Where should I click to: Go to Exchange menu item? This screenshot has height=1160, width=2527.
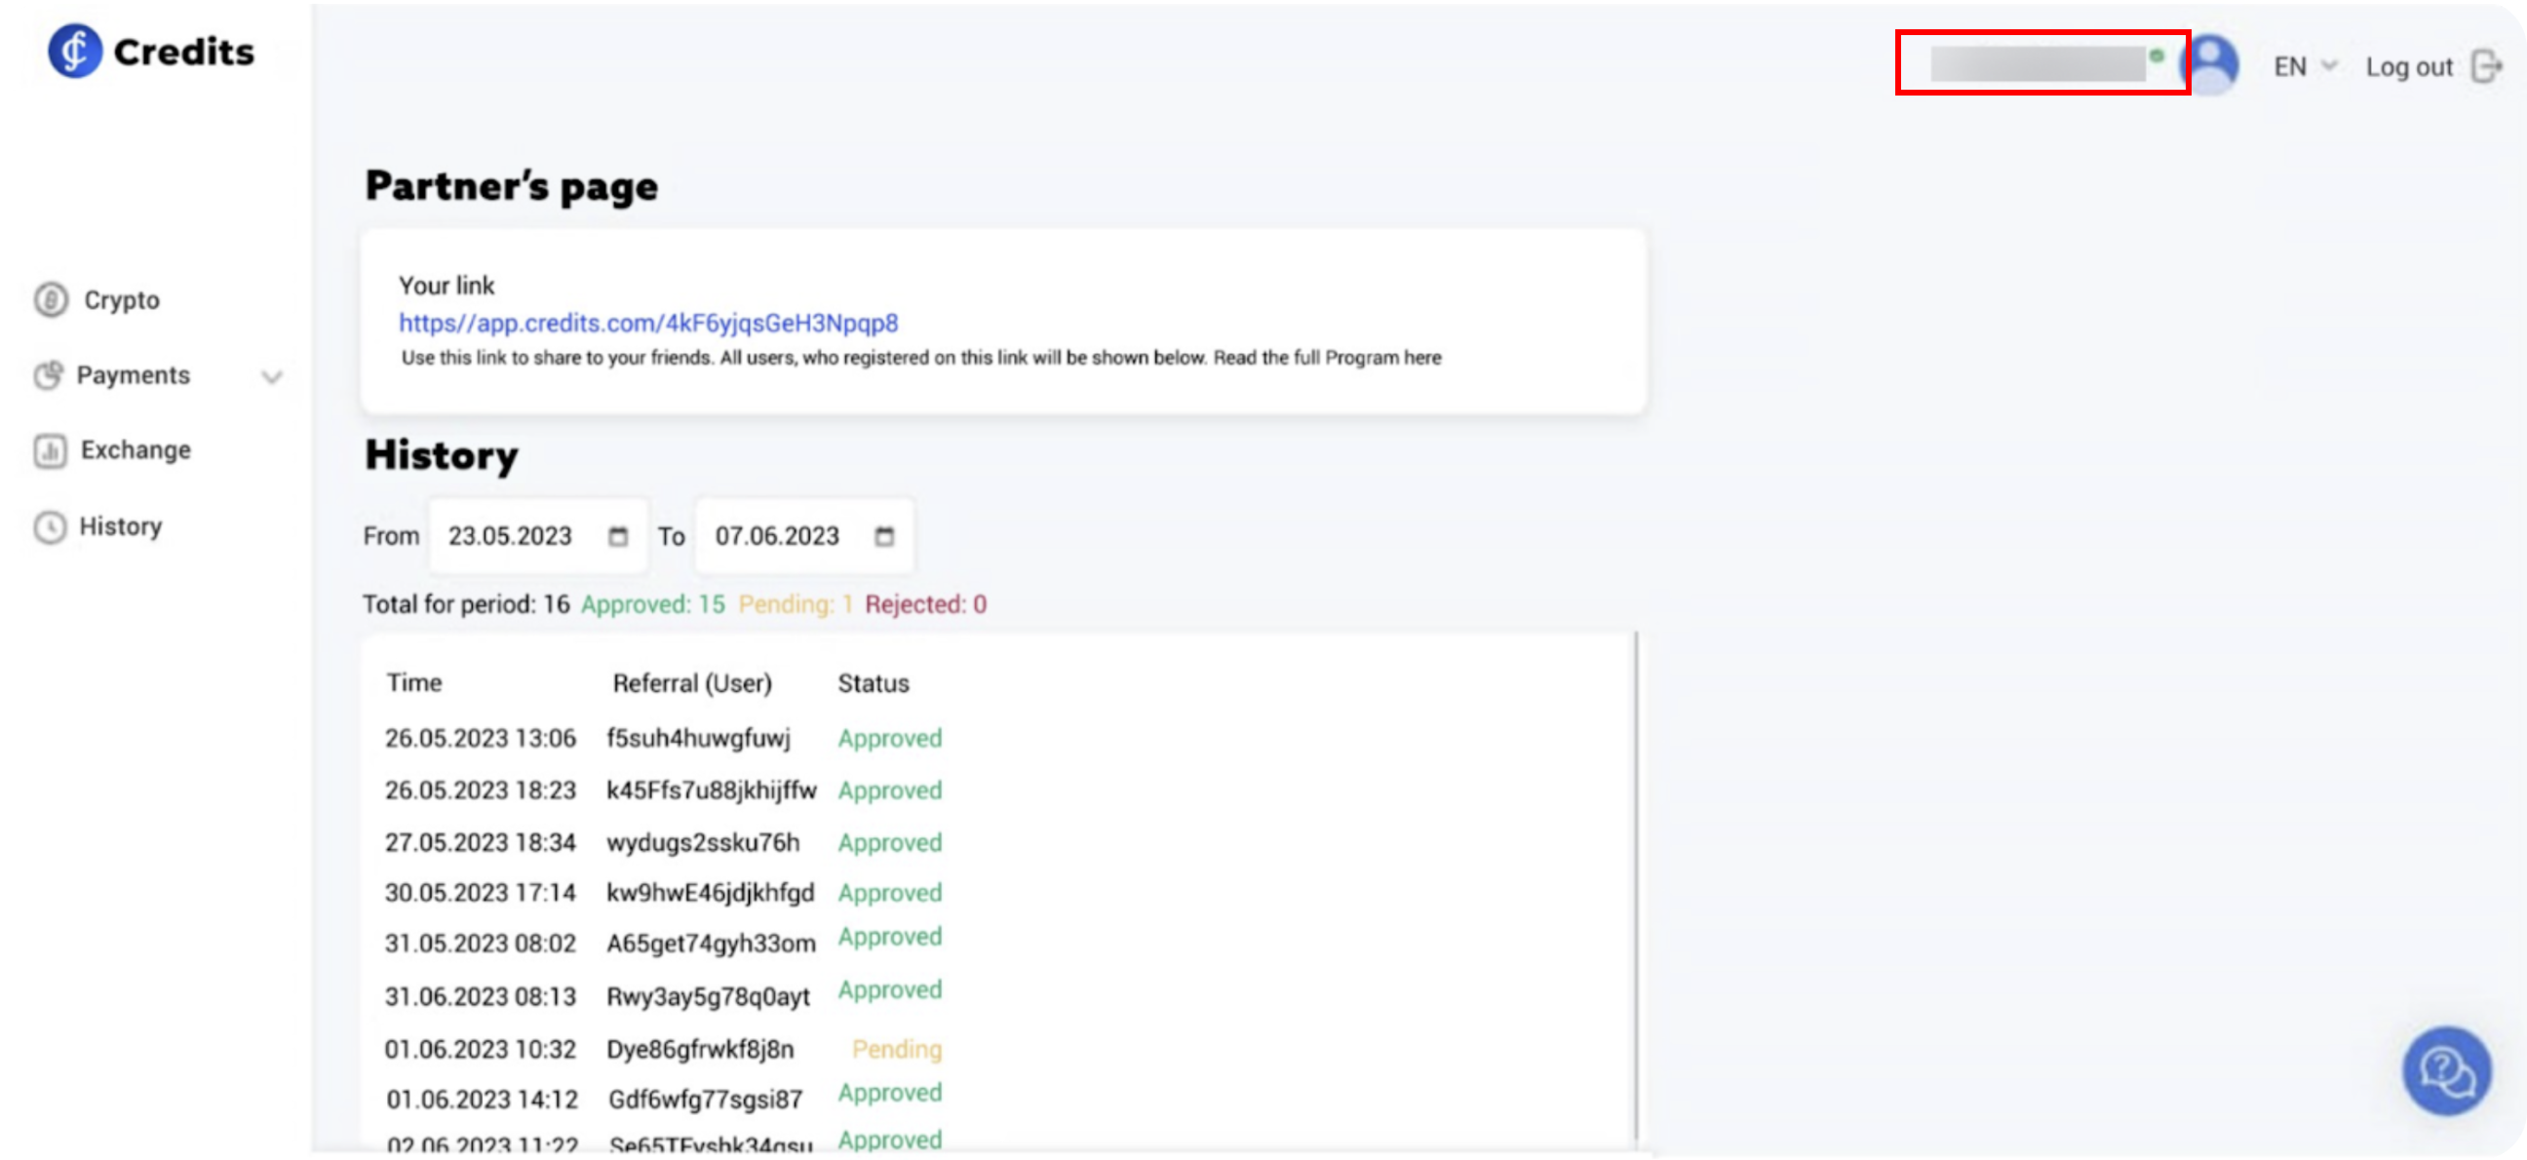click(136, 450)
